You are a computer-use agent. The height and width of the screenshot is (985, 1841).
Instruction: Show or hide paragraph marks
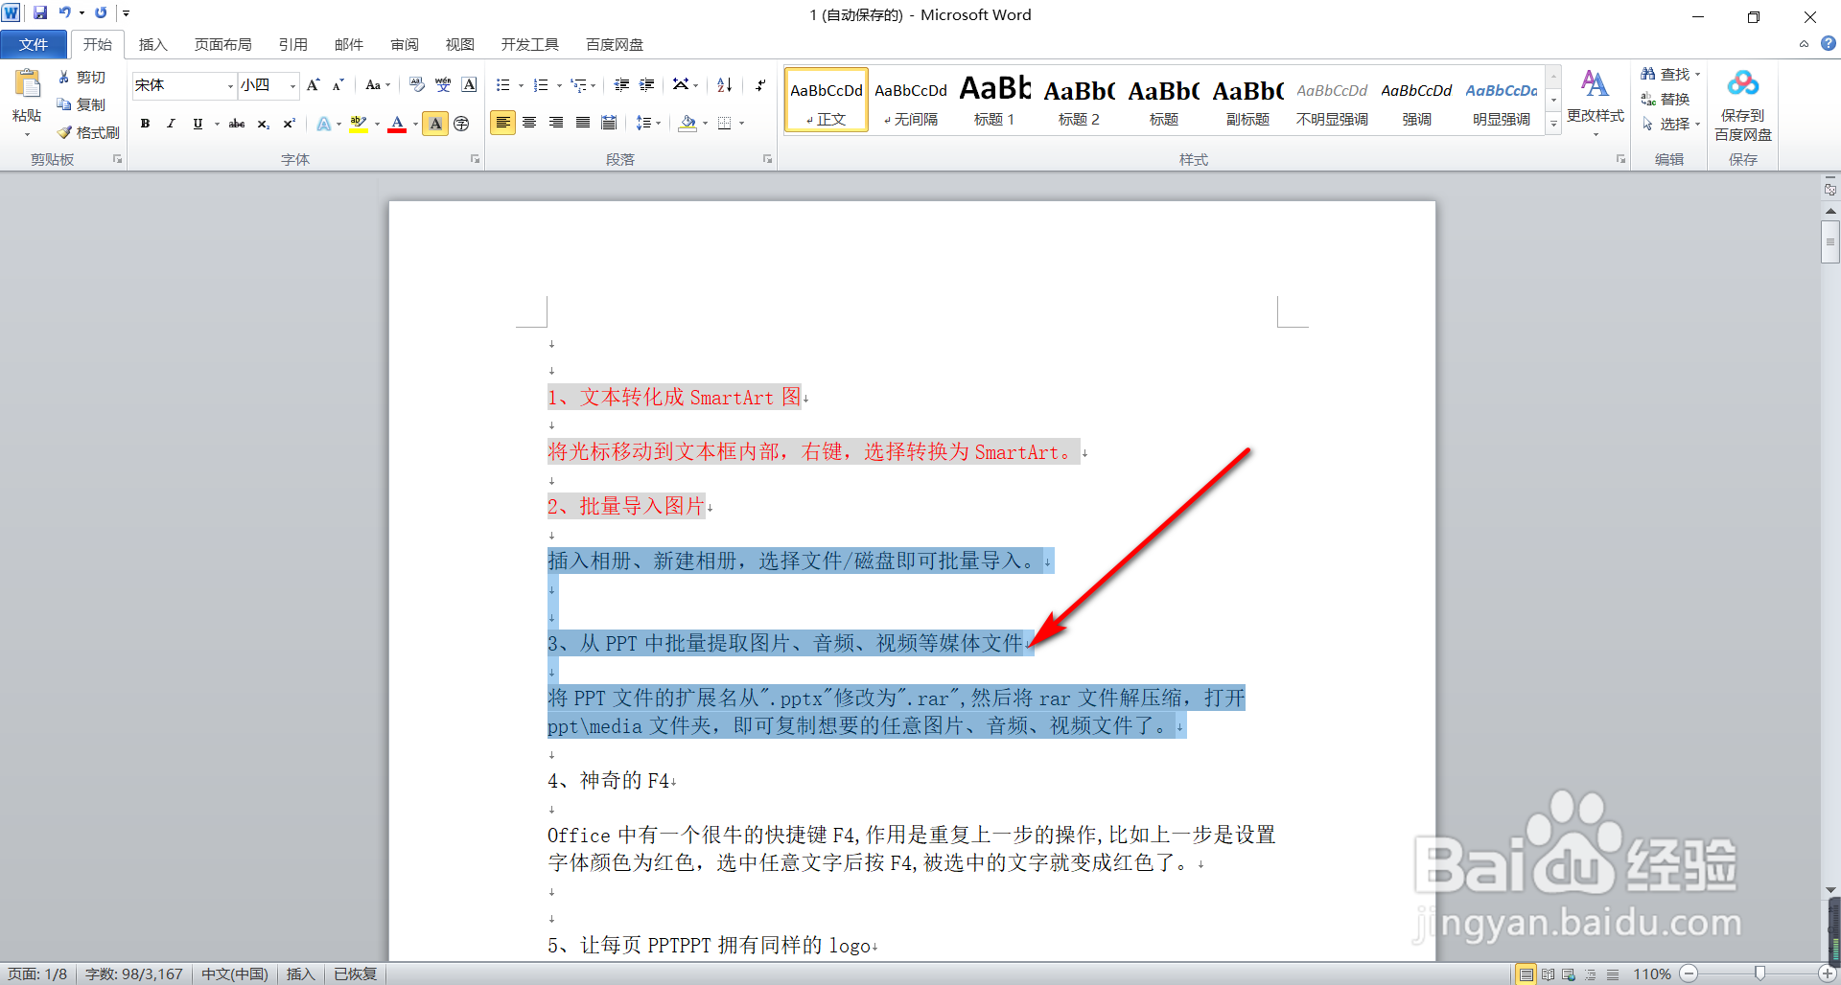tap(760, 85)
